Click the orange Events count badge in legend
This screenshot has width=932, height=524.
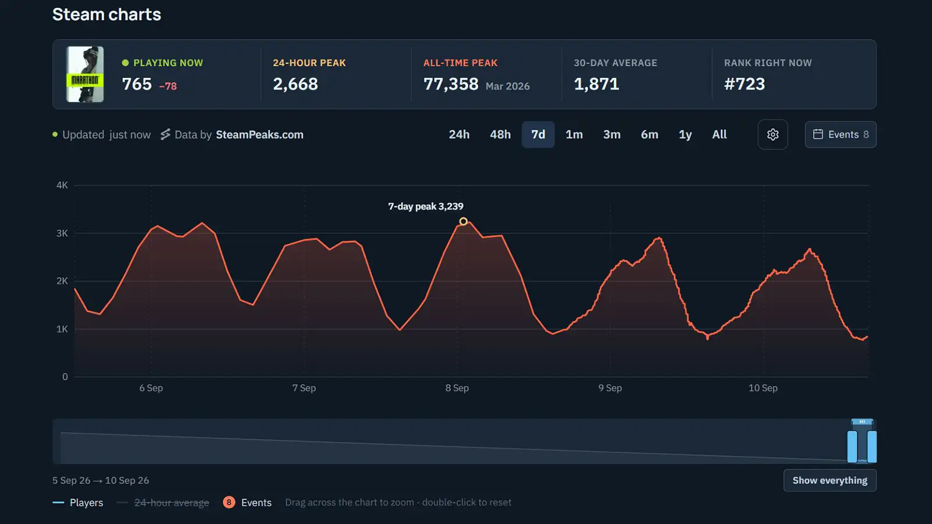click(229, 502)
